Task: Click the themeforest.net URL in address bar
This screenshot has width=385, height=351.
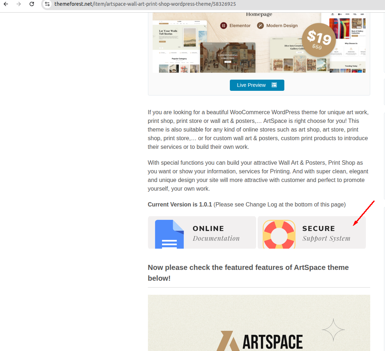Action: (145, 4)
